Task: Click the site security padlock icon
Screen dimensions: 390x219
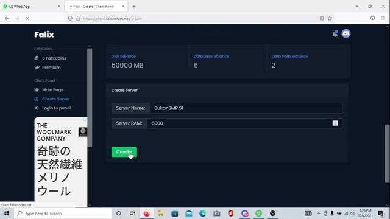Action: [78, 18]
